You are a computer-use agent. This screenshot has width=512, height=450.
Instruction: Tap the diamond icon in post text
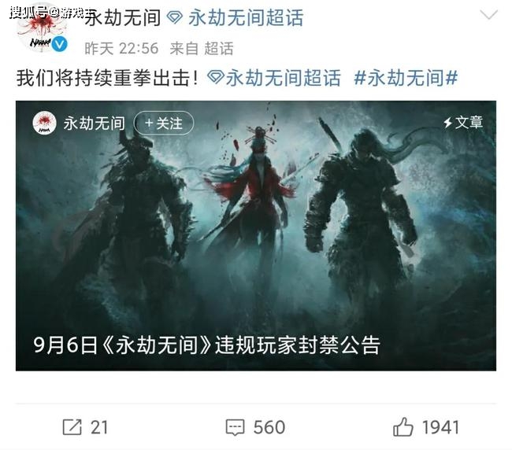(x=216, y=78)
